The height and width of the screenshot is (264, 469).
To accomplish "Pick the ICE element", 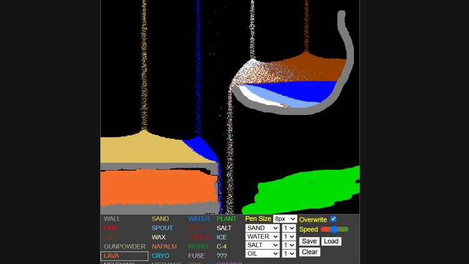I will 222,237.
